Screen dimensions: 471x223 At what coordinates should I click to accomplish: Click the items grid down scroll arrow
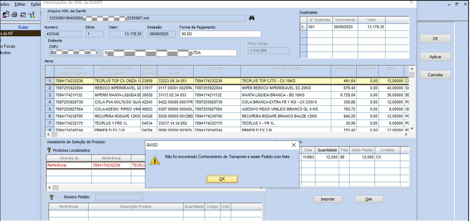pos(412,128)
